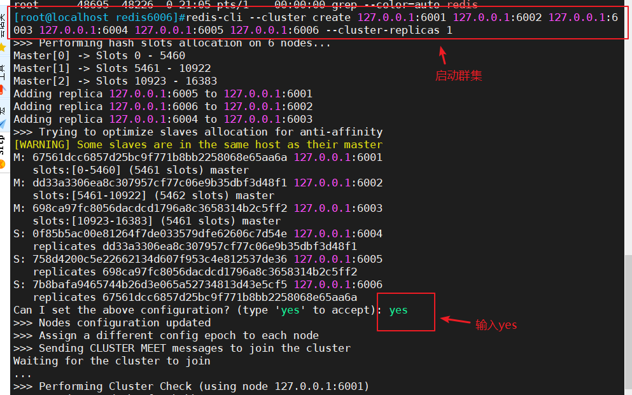632x395 pixels.
Task: Click node ID 'dd33a330...' on the M: line
Action: click(x=160, y=183)
